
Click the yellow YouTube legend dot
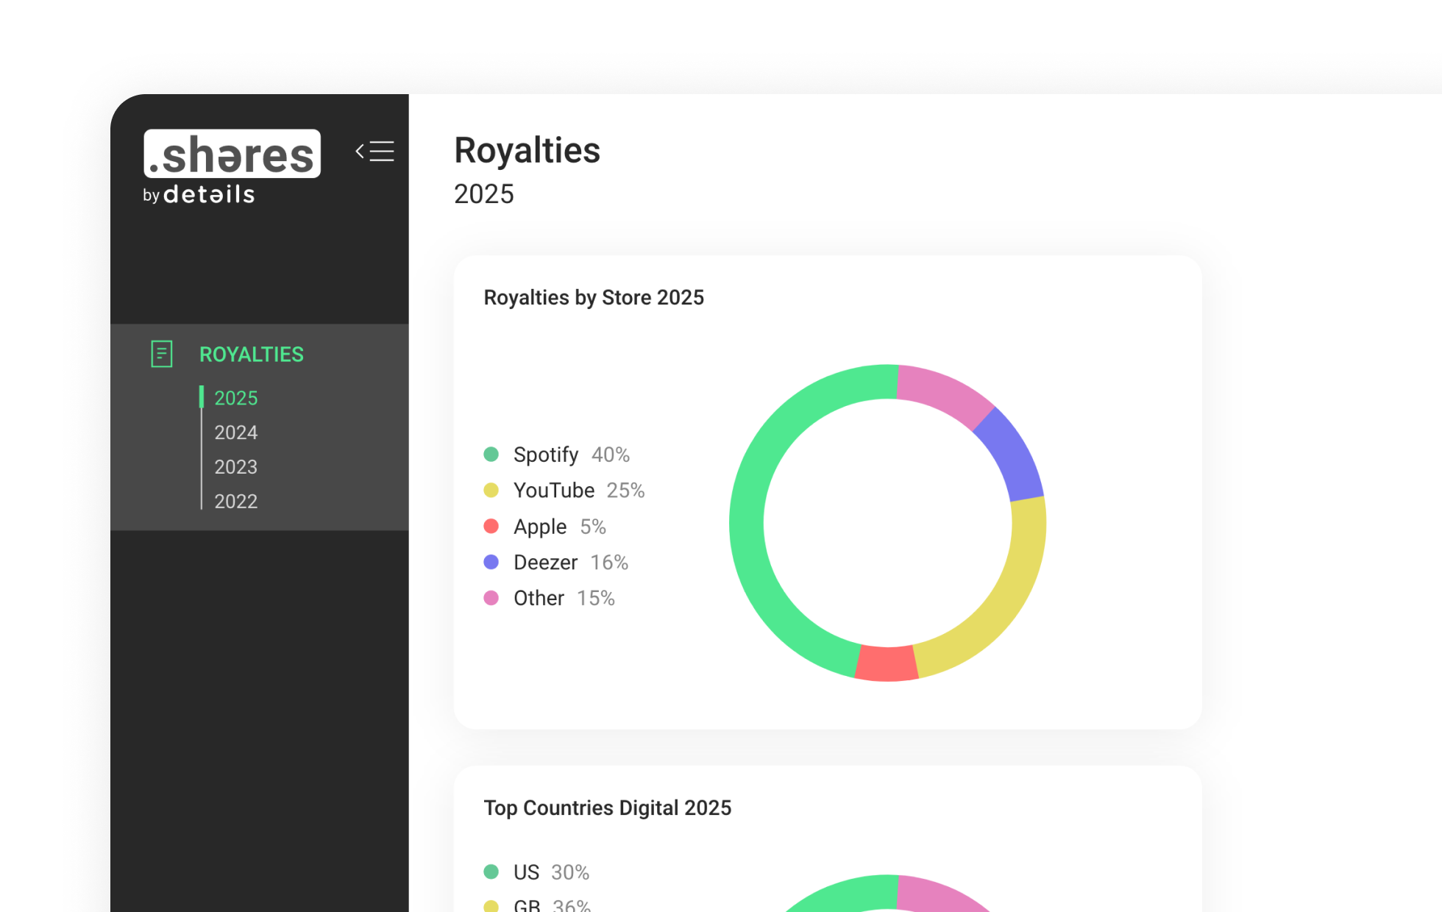click(x=491, y=491)
